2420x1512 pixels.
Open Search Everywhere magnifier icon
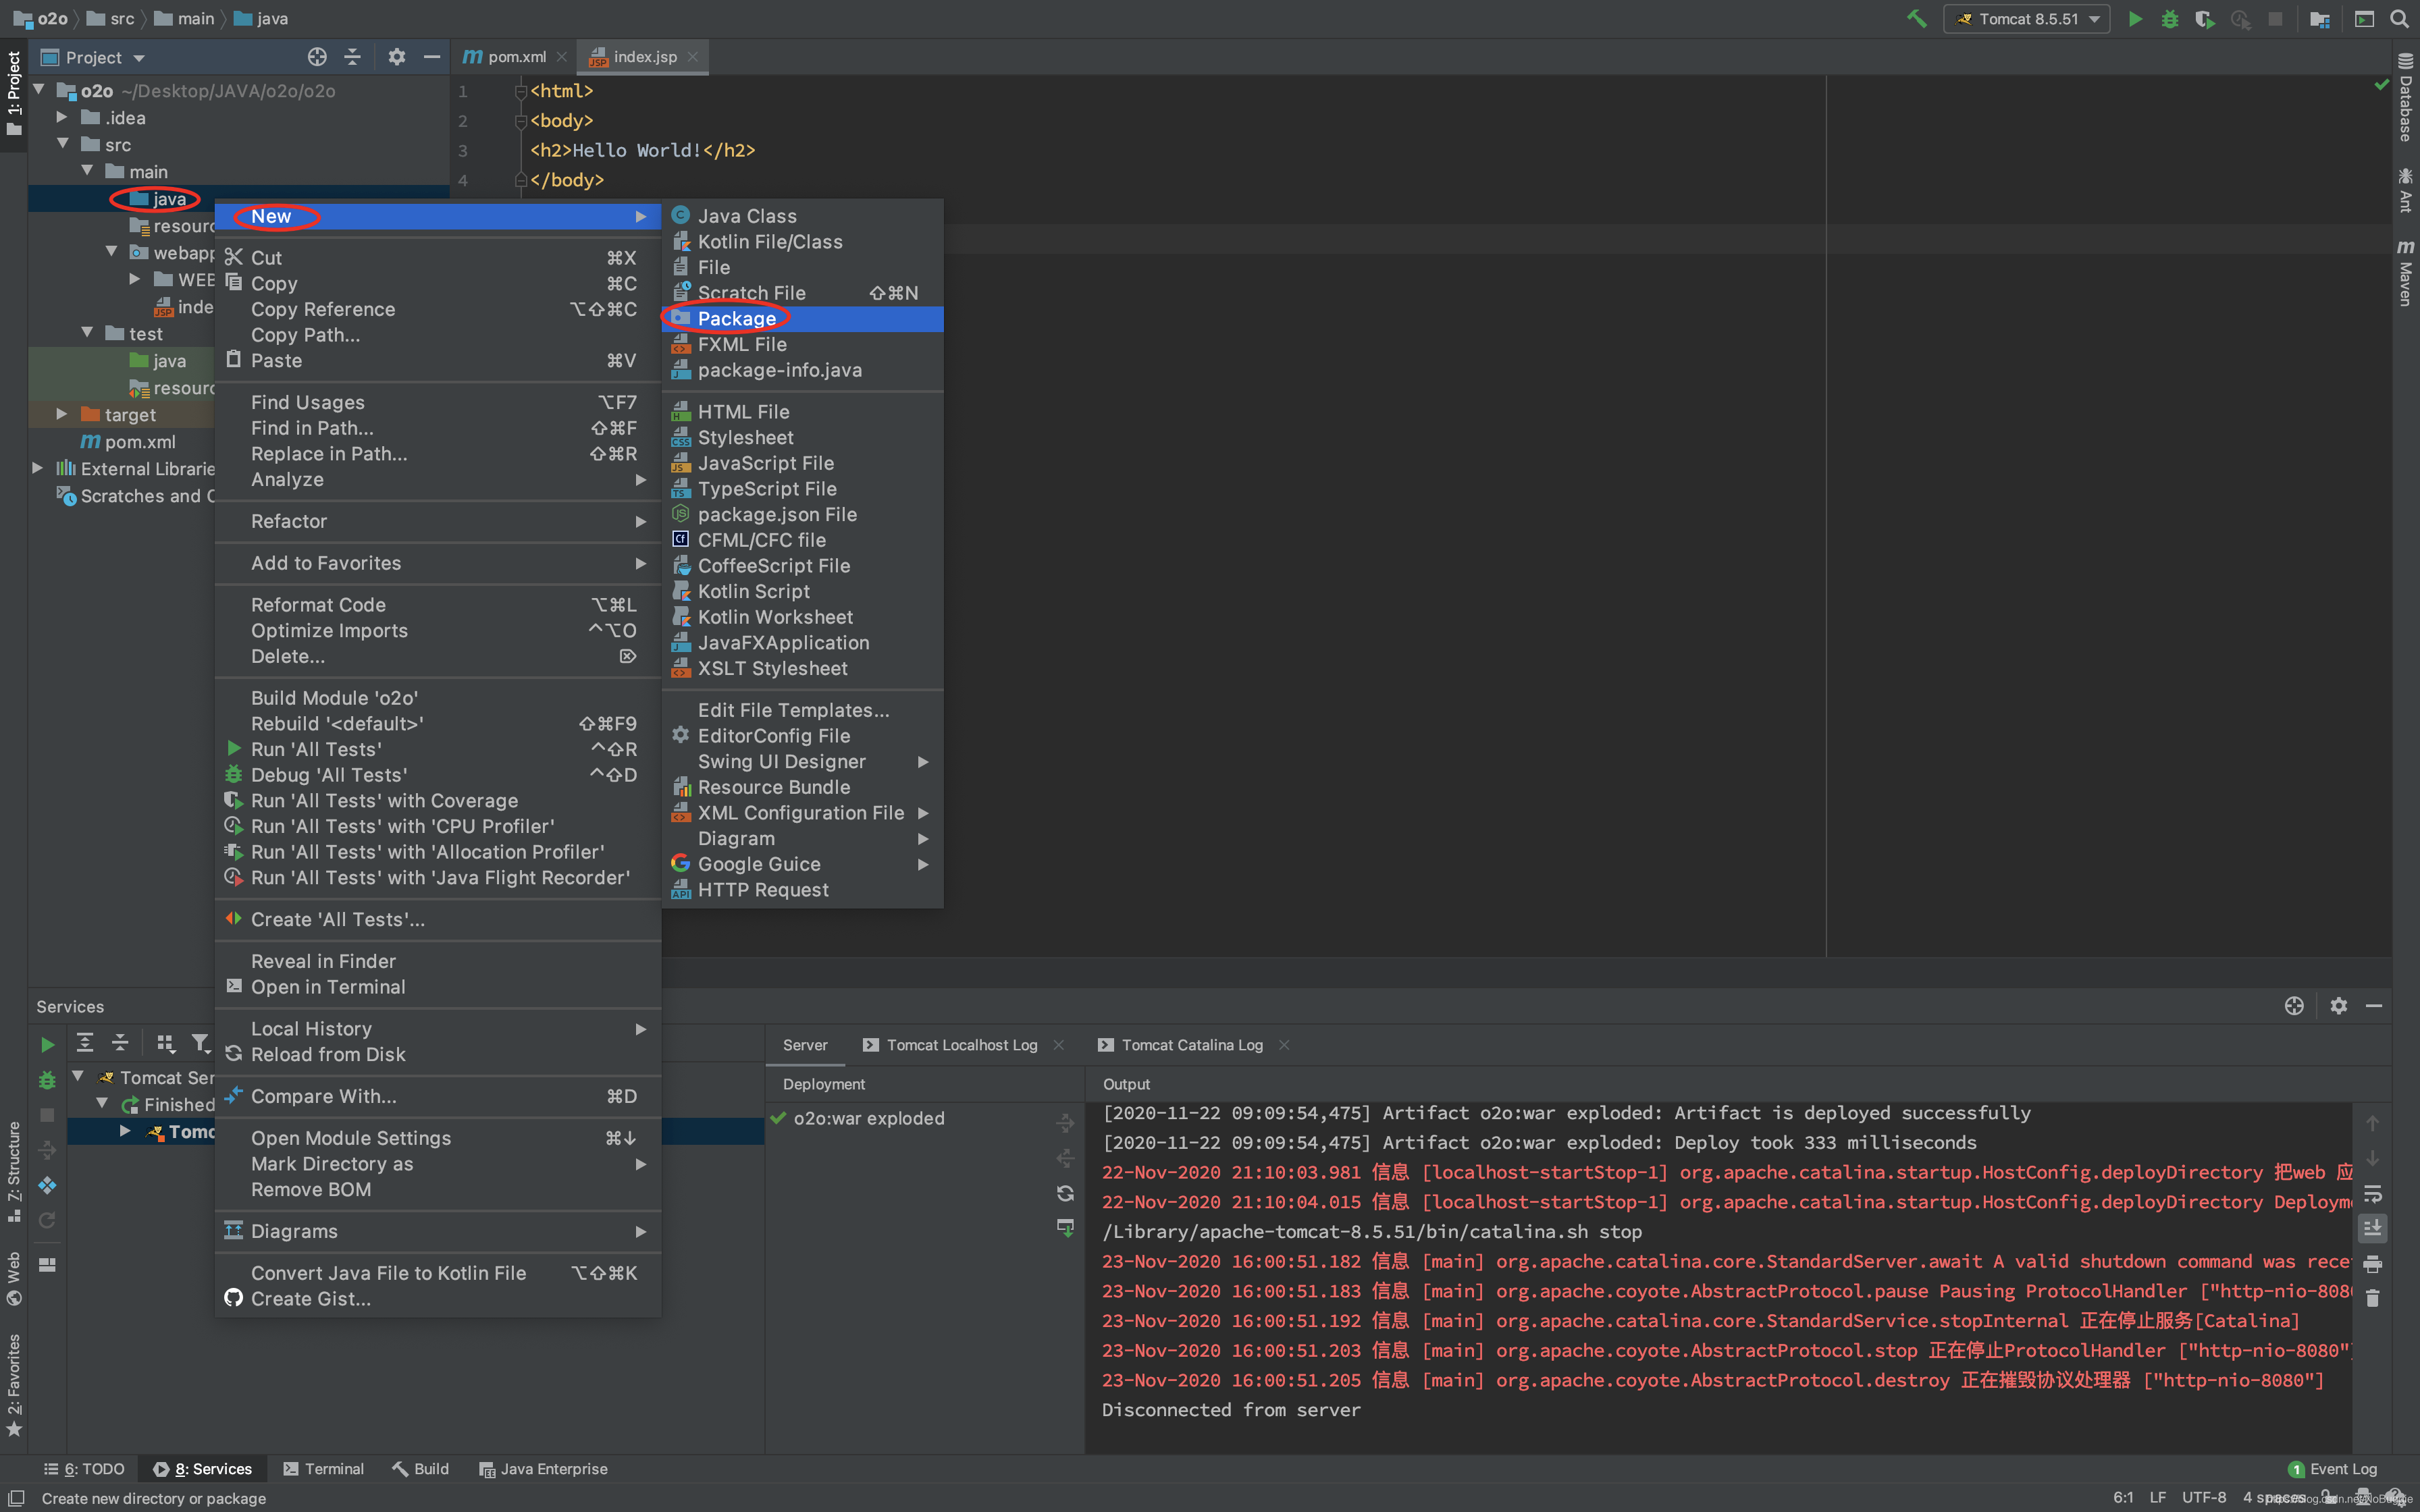tap(2399, 19)
